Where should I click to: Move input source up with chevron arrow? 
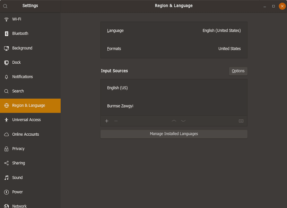[x=174, y=121]
